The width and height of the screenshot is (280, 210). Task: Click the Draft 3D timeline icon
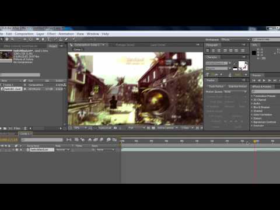pos(82,139)
